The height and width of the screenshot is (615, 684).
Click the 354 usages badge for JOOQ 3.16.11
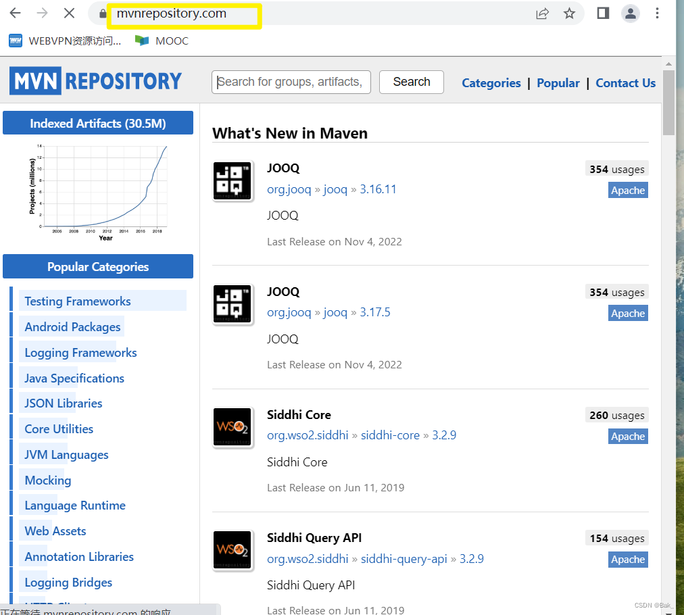[x=617, y=169]
